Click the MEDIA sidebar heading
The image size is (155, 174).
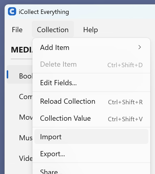point(21,50)
